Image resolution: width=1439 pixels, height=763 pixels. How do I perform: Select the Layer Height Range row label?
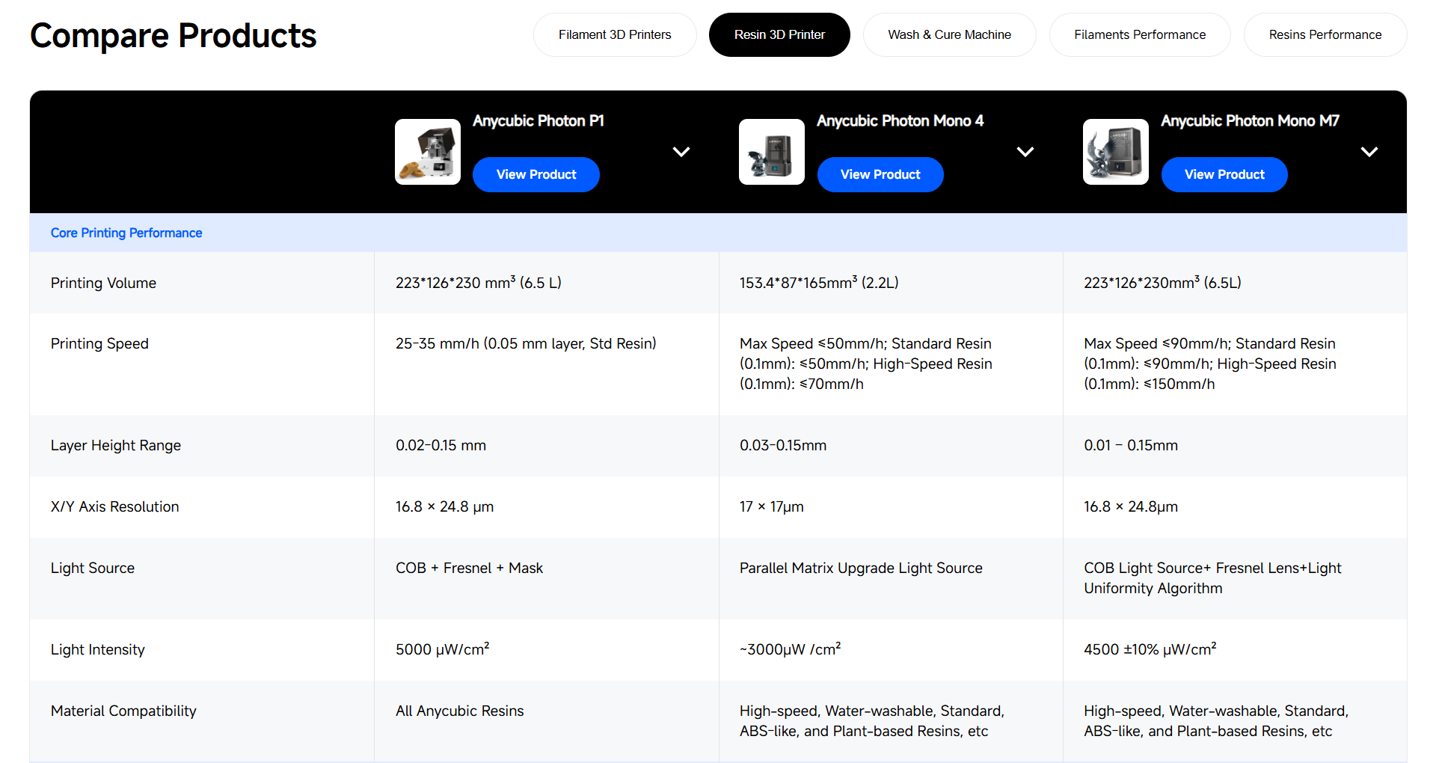click(116, 445)
